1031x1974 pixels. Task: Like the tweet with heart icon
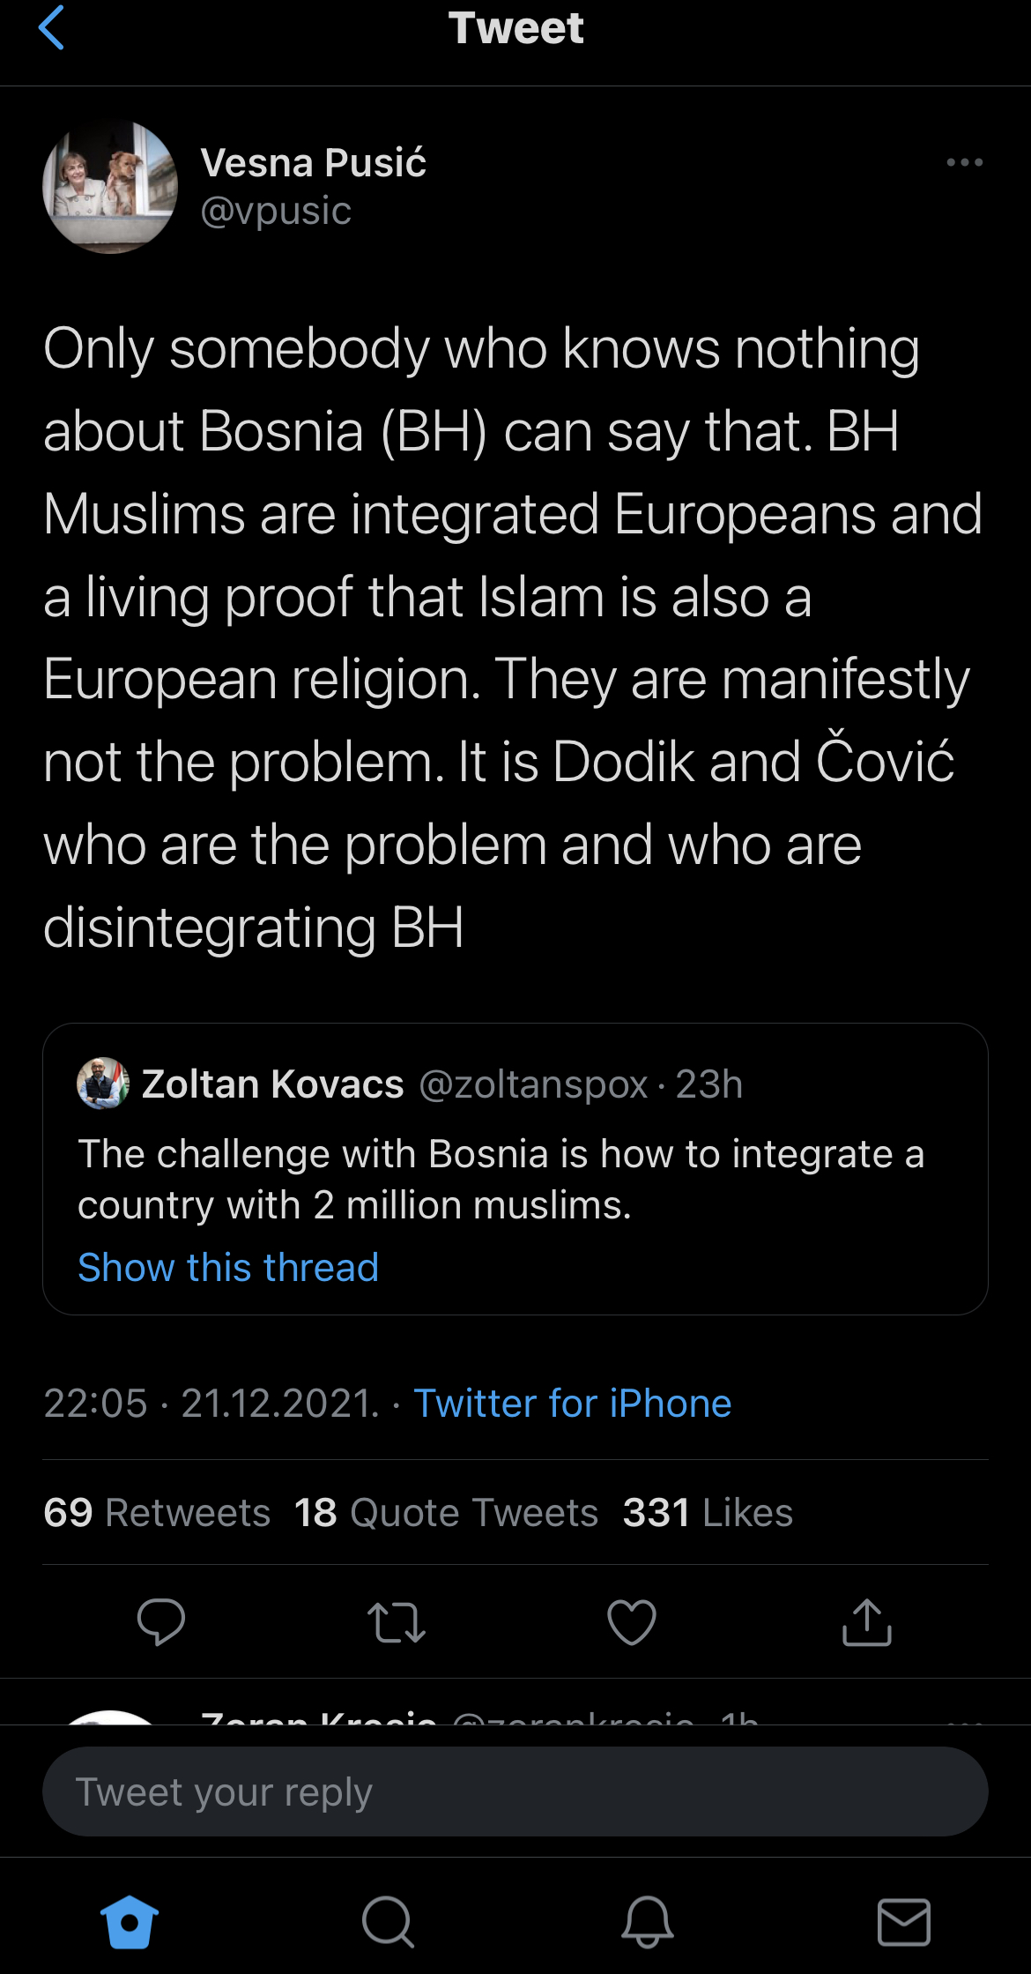pyautogui.click(x=632, y=1622)
